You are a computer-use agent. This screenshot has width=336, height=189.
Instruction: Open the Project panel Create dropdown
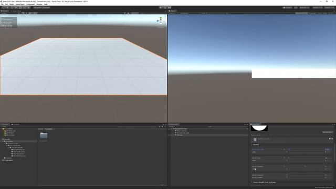click(4, 127)
